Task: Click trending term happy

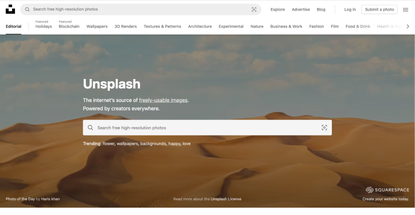Action: [x=174, y=143]
